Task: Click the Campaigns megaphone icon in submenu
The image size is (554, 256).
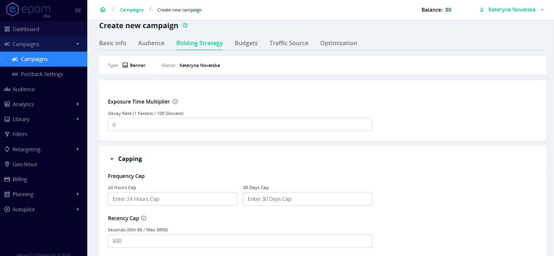Action: pyautogui.click(x=15, y=59)
